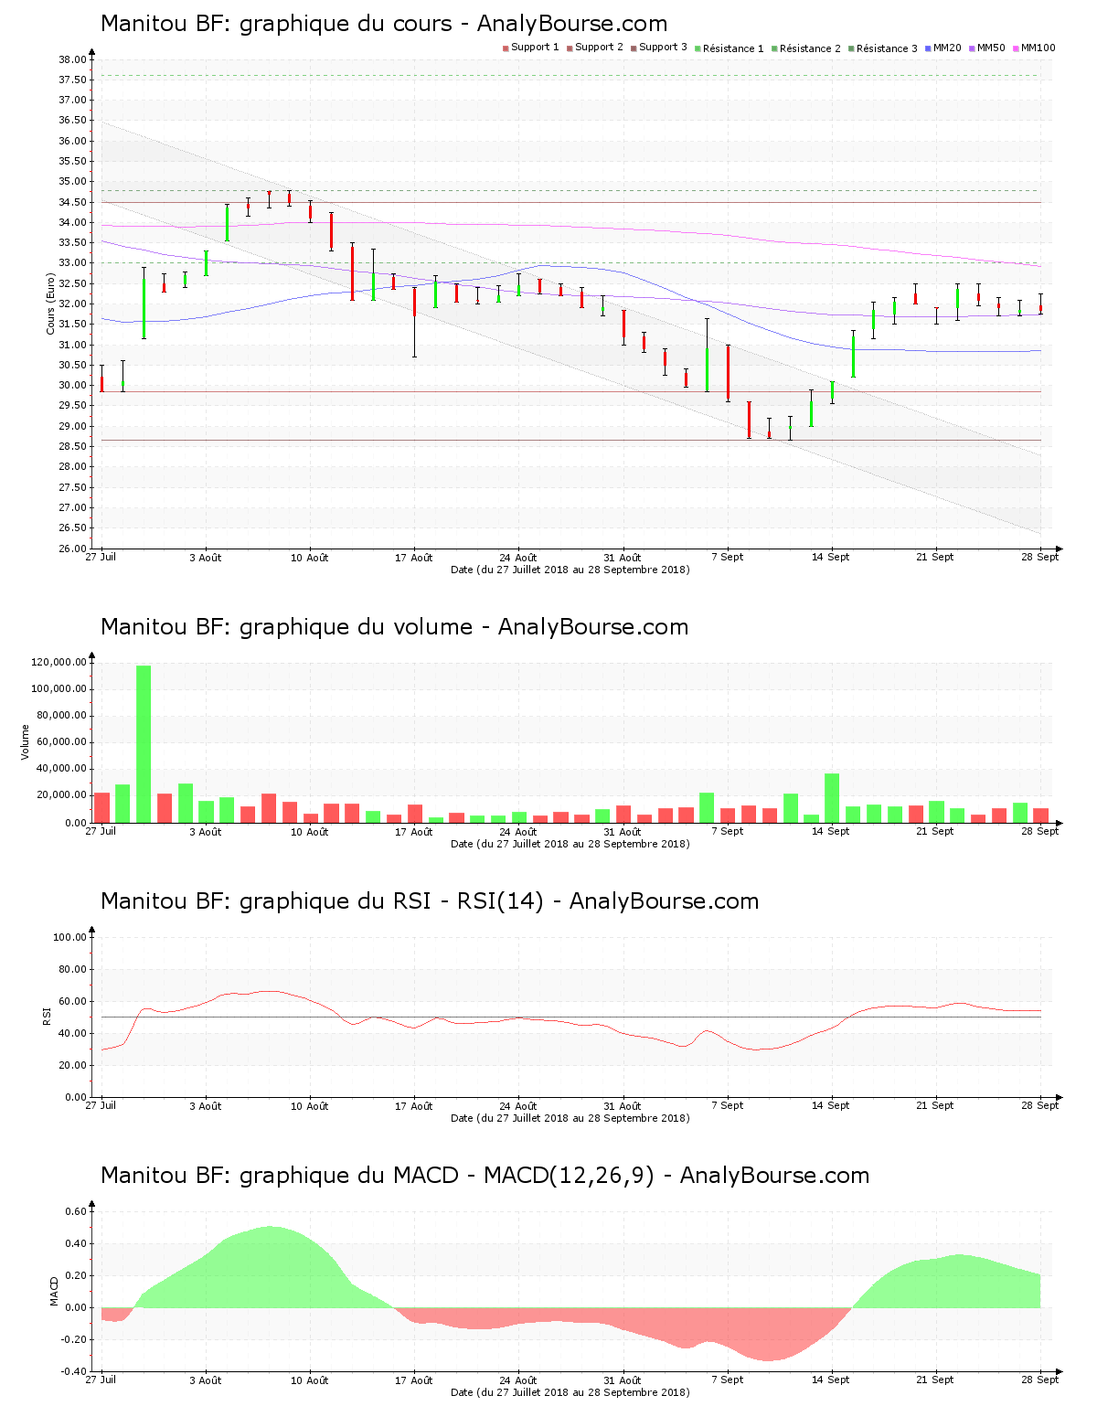Click the 'Cours (Euro)' vertical axis label
The image size is (1097, 1417).
[51, 304]
